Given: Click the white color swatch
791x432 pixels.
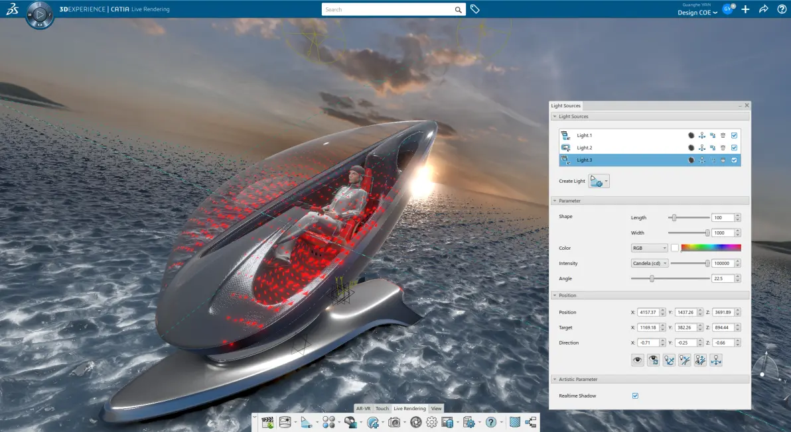Looking at the screenshot, I should (674, 248).
